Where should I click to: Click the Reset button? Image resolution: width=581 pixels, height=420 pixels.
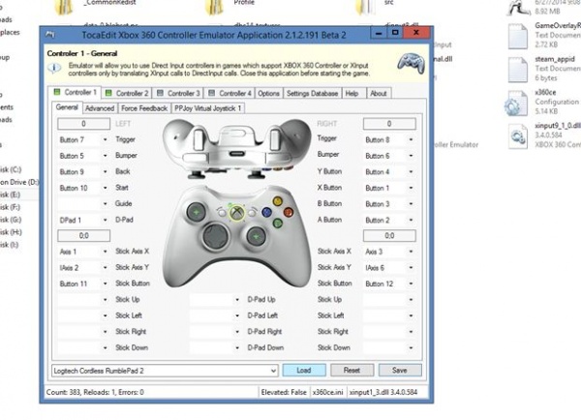pos(352,370)
